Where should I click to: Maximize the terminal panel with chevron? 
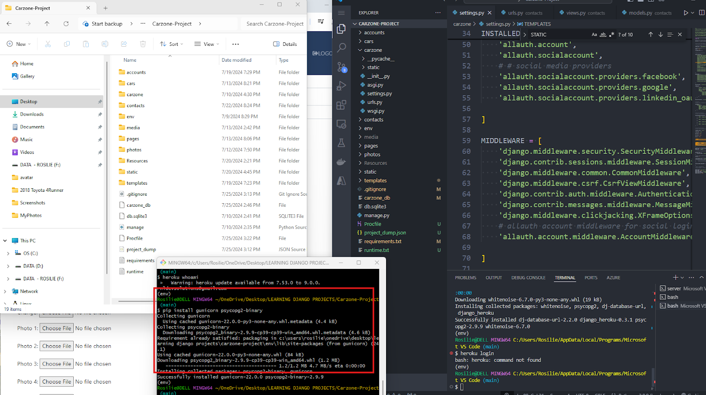(702, 277)
